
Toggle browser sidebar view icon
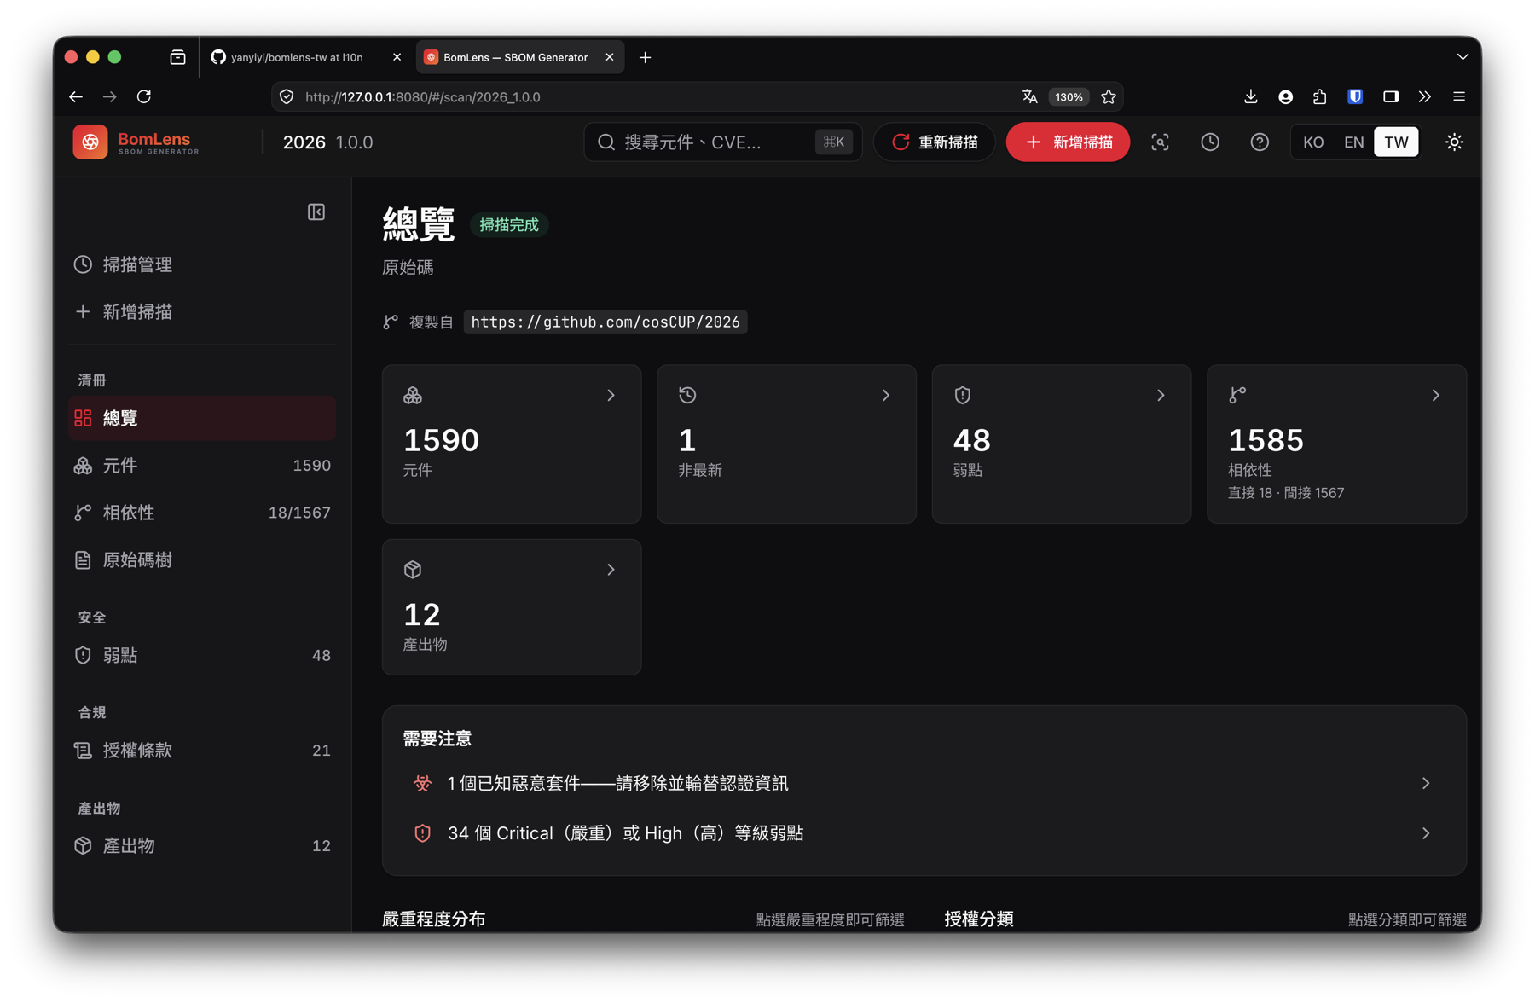(1391, 96)
